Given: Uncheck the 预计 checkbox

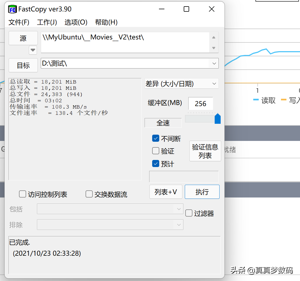Looking at the screenshot, I should (x=156, y=164).
